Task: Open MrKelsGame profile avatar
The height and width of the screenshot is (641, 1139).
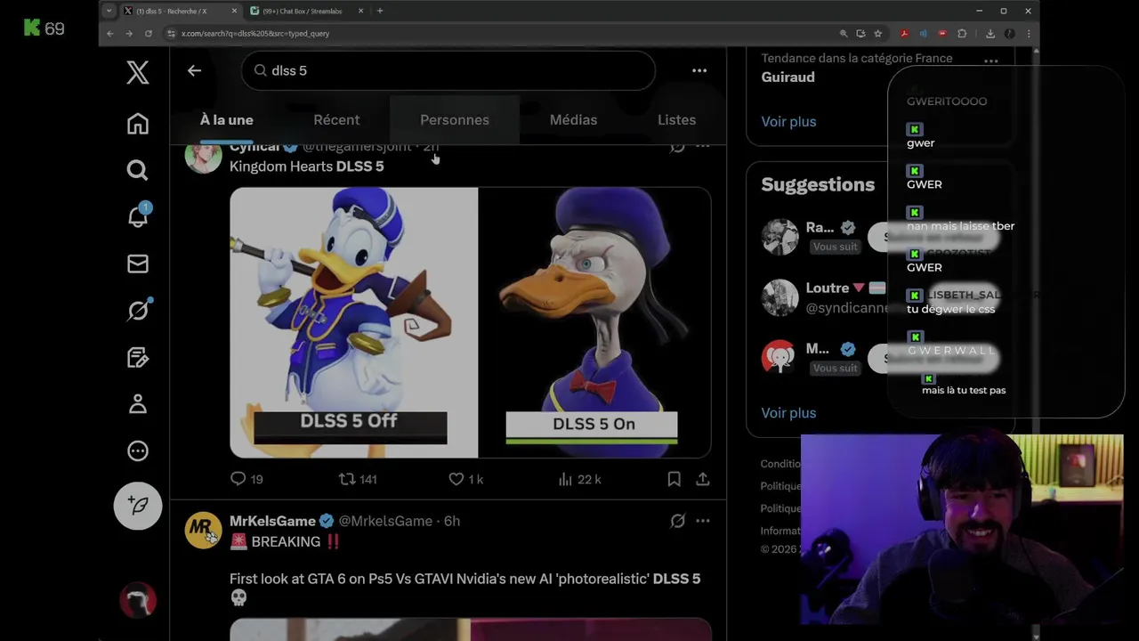Action: point(203,531)
